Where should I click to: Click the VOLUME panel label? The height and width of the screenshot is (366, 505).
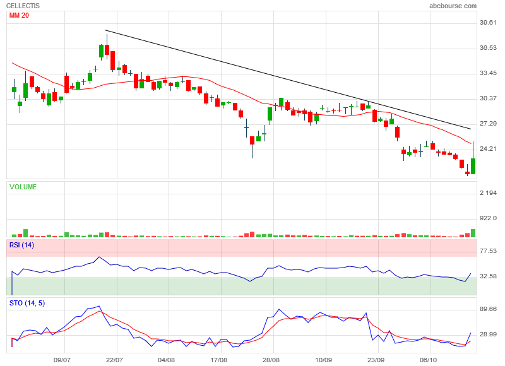(x=23, y=187)
